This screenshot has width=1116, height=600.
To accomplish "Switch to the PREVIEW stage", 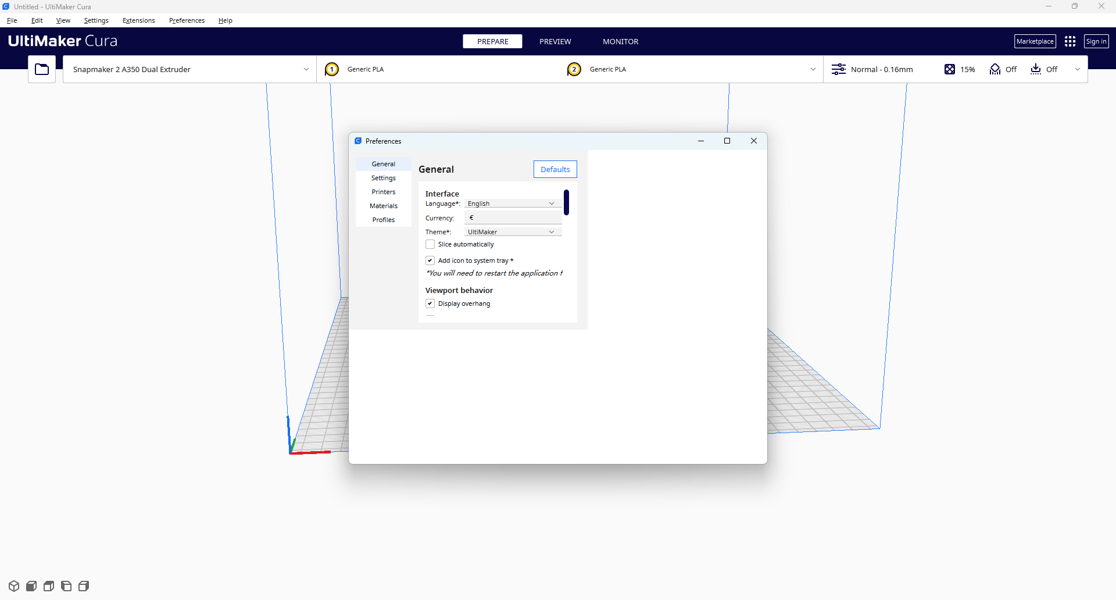I will click(555, 41).
